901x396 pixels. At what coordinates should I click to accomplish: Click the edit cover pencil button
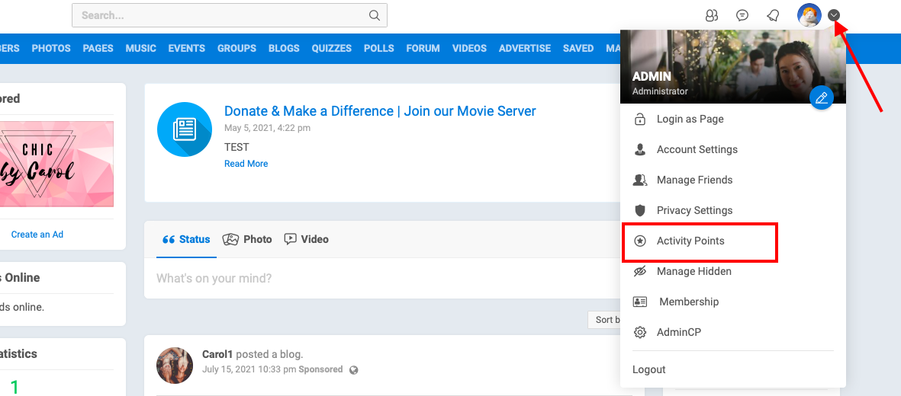[821, 98]
